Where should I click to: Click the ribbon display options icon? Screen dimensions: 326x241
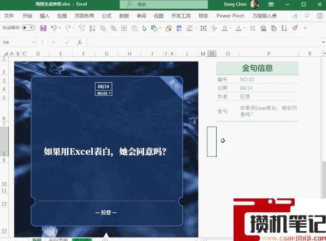[x=271, y=5]
